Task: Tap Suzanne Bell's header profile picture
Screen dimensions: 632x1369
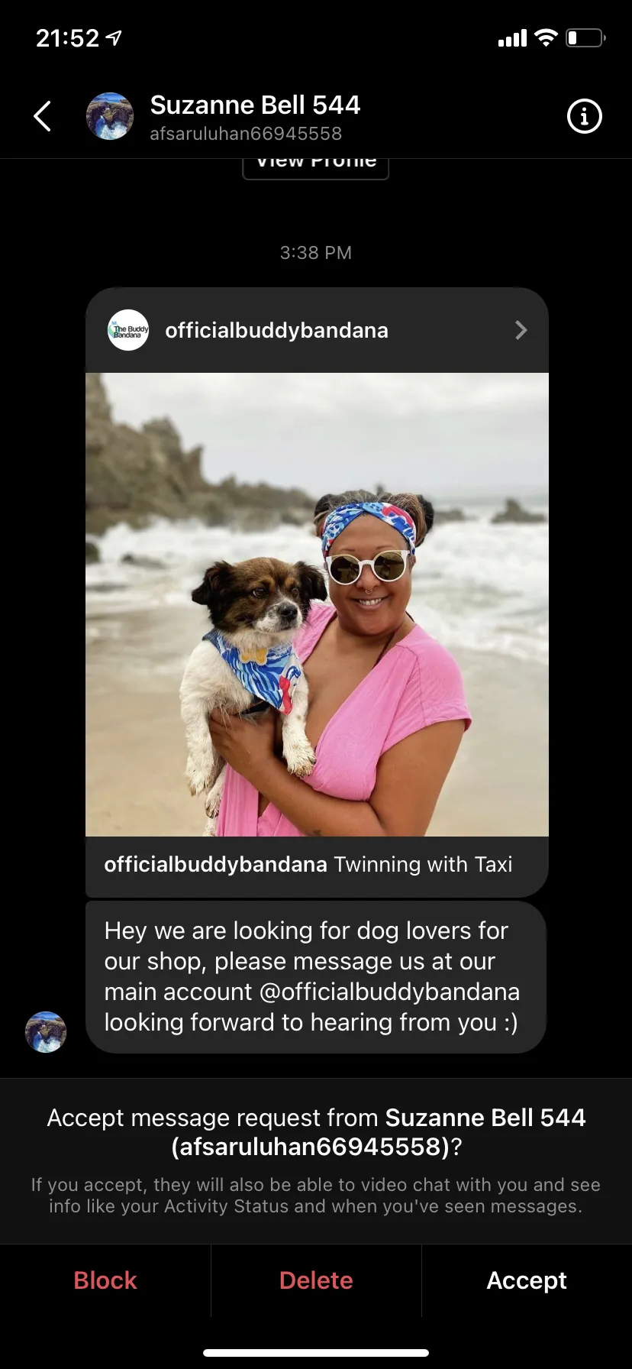Action: point(110,116)
